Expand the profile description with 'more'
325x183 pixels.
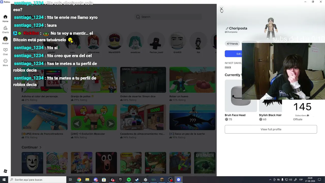228,67
